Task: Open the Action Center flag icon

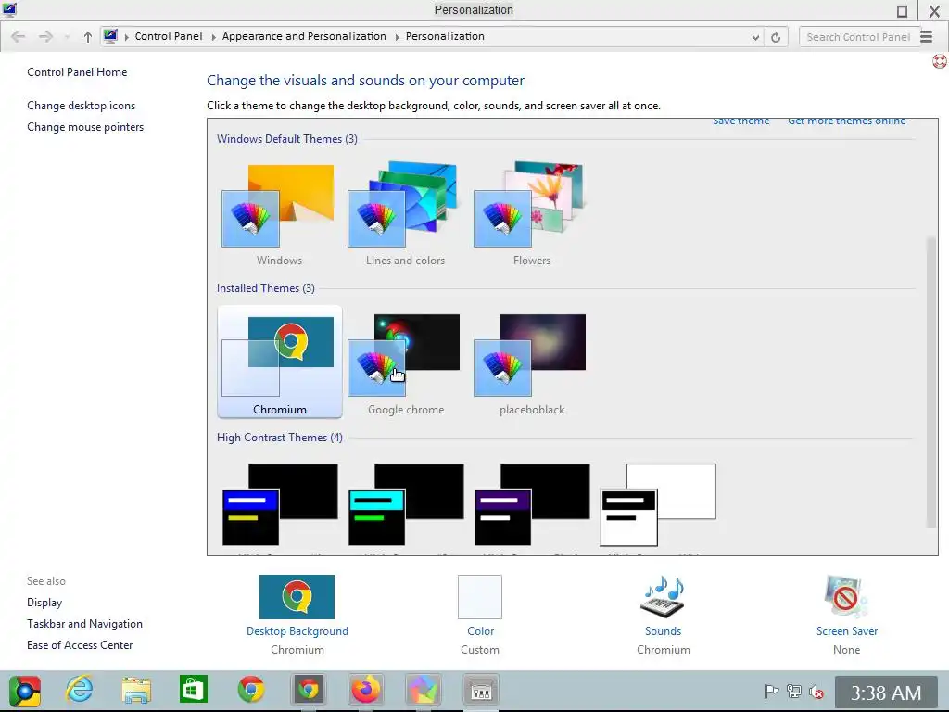Action: pos(771,692)
